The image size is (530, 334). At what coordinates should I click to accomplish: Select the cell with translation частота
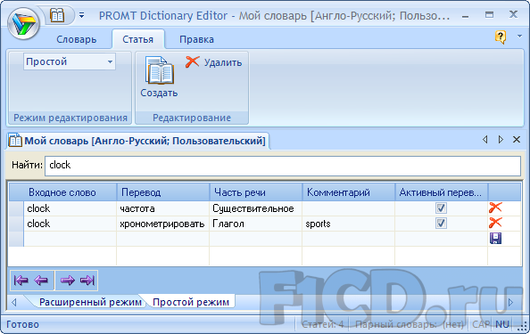[163, 208]
